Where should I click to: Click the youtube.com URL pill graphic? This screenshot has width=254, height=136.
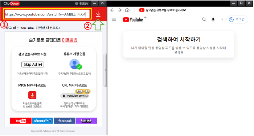[75, 96]
